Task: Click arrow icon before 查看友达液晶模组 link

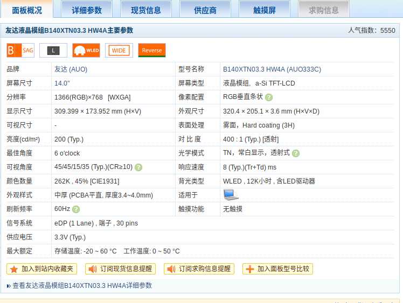Action: pos(9,286)
